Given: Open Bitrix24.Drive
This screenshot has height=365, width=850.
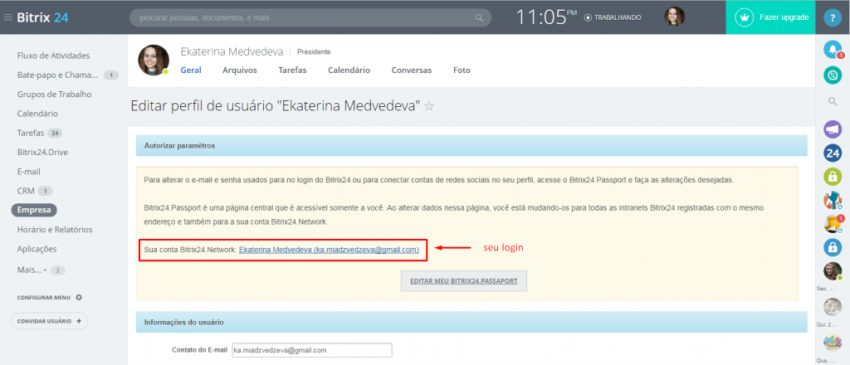Looking at the screenshot, I should tap(43, 152).
